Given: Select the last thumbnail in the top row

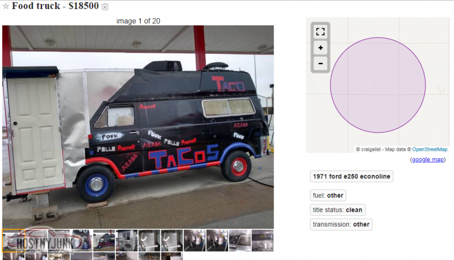Looking at the screenshot, I should point(262,240).
